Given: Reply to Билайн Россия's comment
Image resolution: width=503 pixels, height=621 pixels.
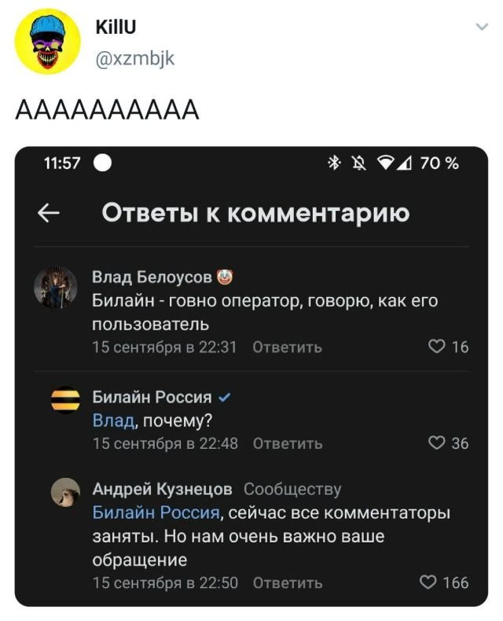Looking at the screenshot, I should coord(287,443).
